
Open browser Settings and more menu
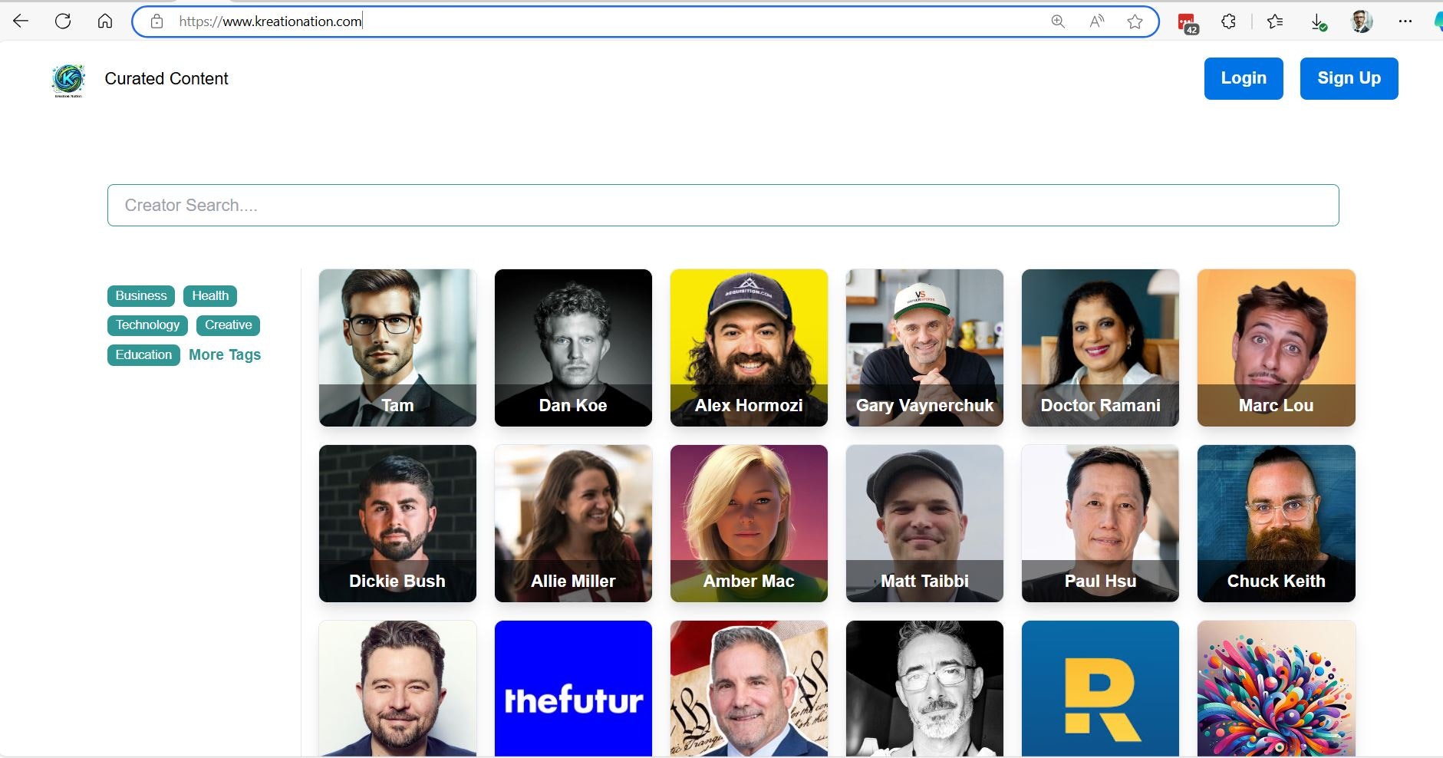tap(1405, 21)
